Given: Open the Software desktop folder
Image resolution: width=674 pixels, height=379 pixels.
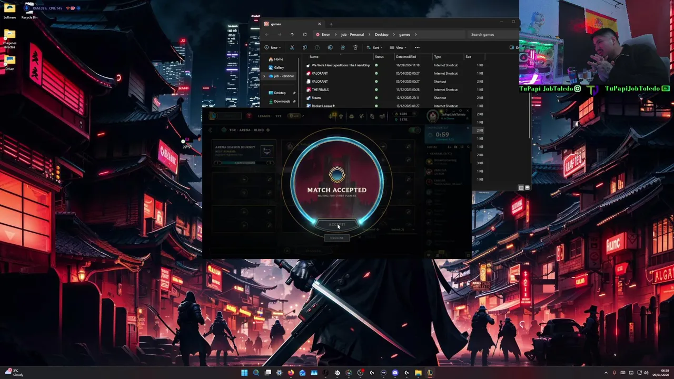Looking at the screenshot, I should (9, 11).
